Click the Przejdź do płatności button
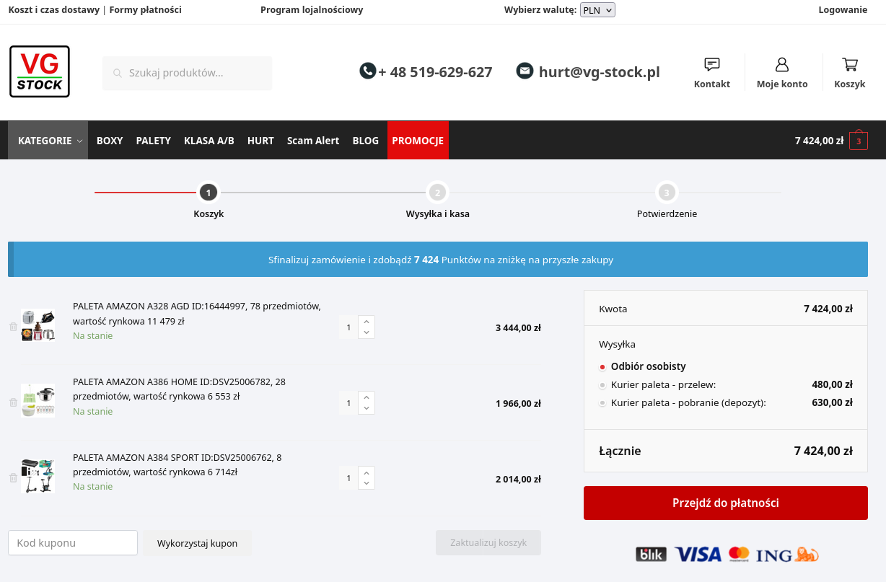Image resolution: width=886 pixels, height=582 pixels. [x=726, y=503]
